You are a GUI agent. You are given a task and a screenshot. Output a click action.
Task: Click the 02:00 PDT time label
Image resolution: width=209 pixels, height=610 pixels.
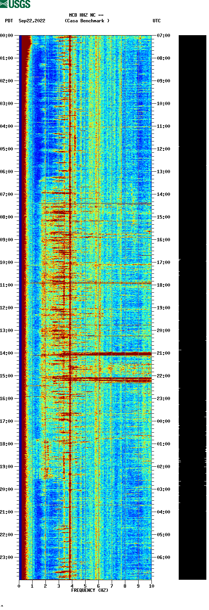click(7, 81)
